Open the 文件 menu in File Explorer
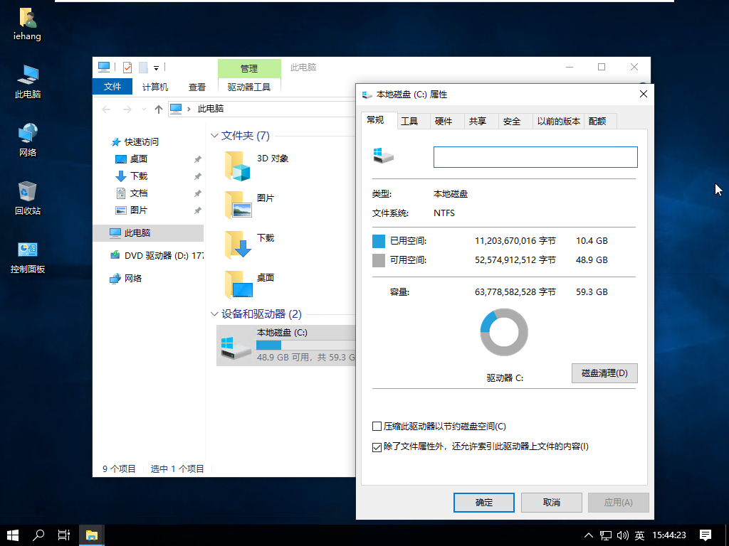This screenshot has width=729, height=546. click(x=112, y=86)
